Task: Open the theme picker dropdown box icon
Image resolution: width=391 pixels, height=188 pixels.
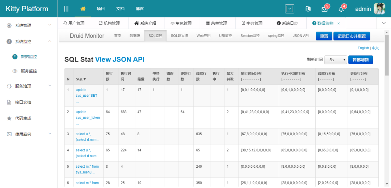Action: click(290, 9)
